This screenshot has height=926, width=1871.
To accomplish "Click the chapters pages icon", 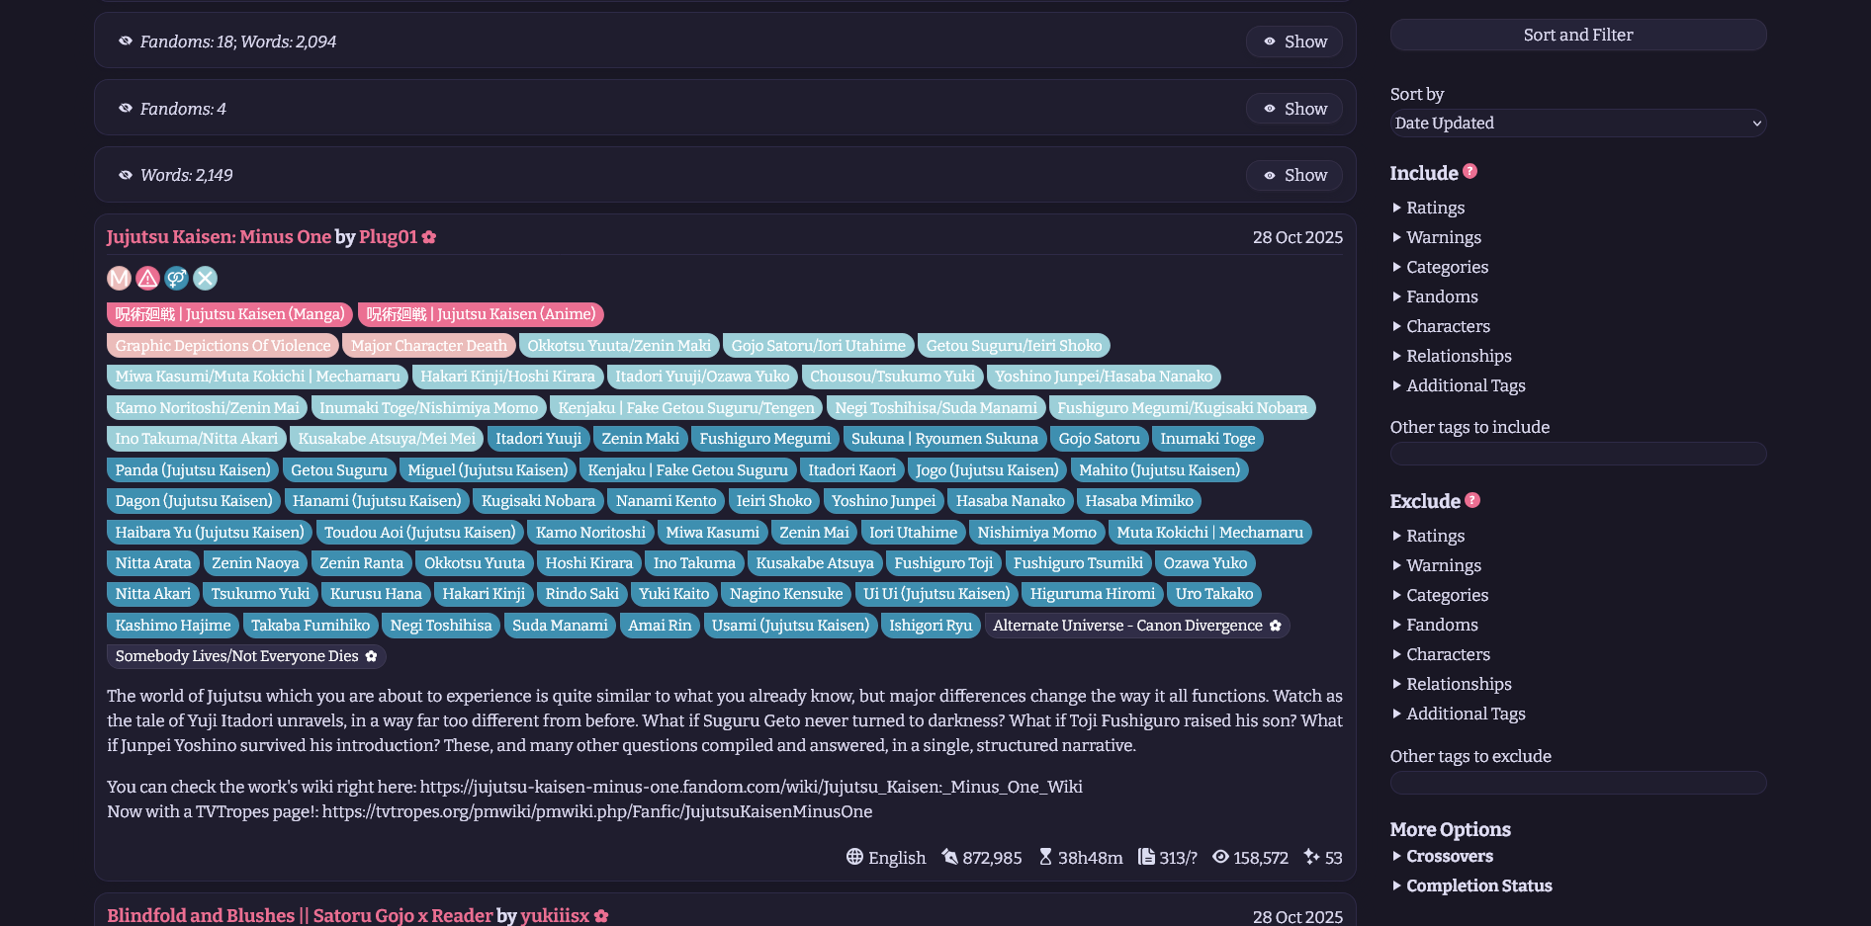I will coord(1146,857).
